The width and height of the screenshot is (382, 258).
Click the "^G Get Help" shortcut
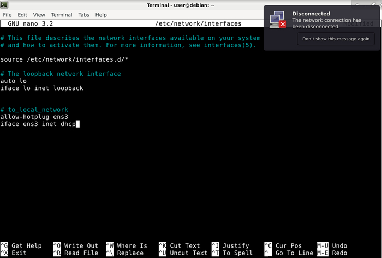21,245
